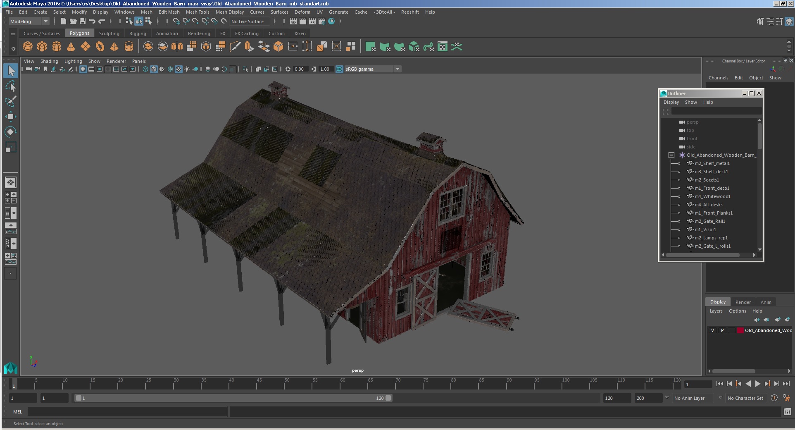Activate the Paint selection tool

click(11, 101)
